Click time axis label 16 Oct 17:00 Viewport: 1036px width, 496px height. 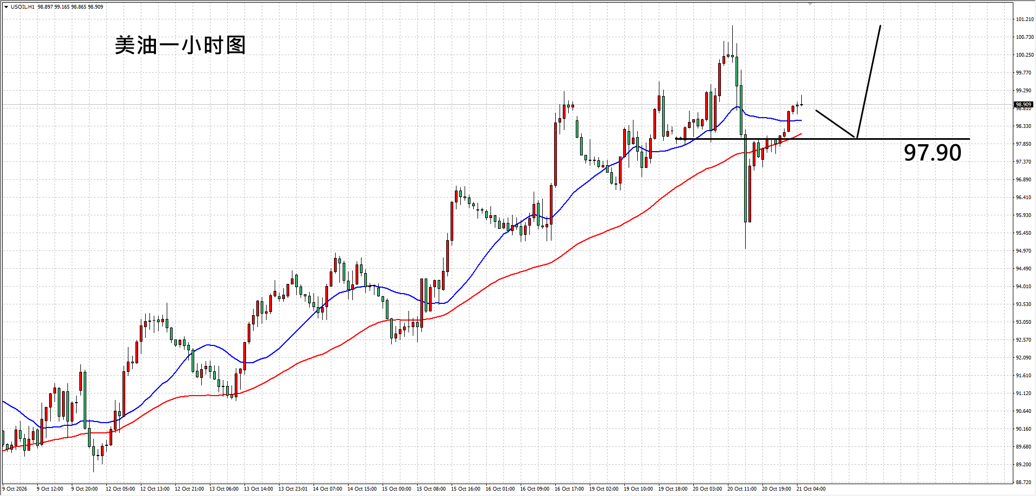[569, 489]
